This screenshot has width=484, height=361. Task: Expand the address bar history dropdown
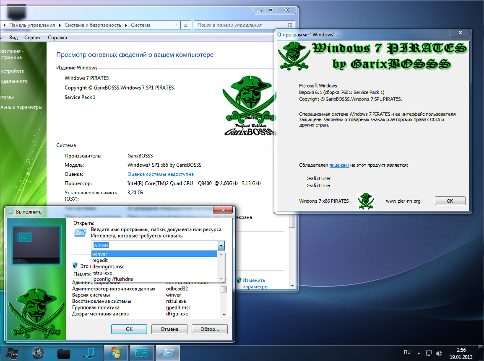[177, 25]
